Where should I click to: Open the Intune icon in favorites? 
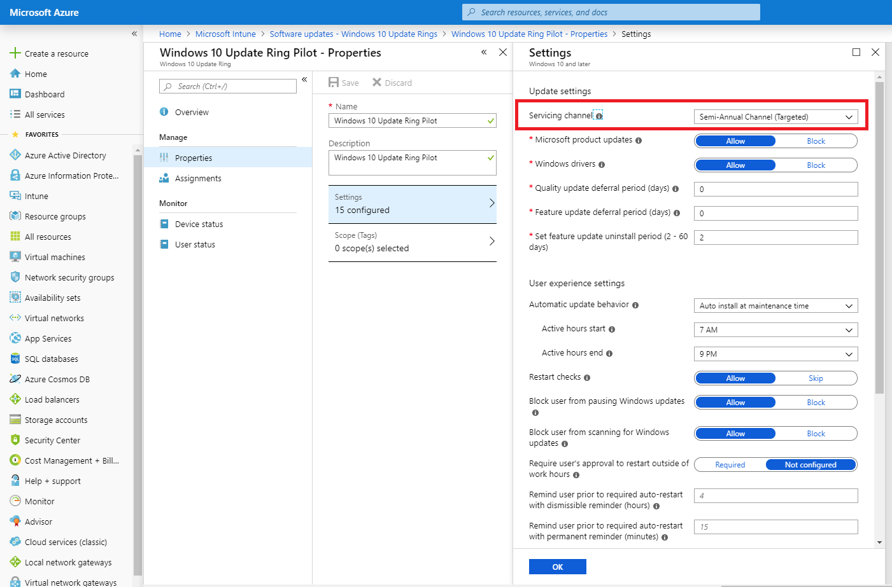(15, 196)
